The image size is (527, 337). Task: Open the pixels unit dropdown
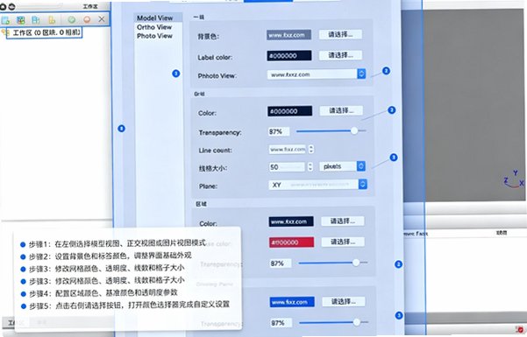pyautogui.click(x=343, y=166)
